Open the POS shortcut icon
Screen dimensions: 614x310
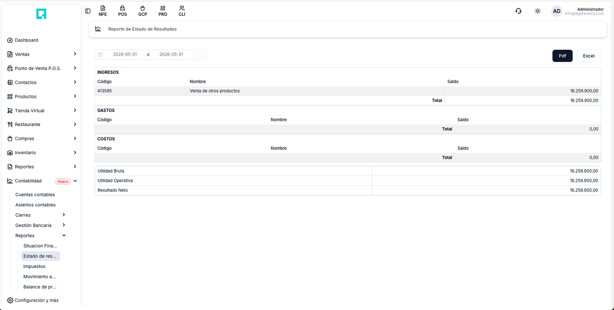(122, 11)
